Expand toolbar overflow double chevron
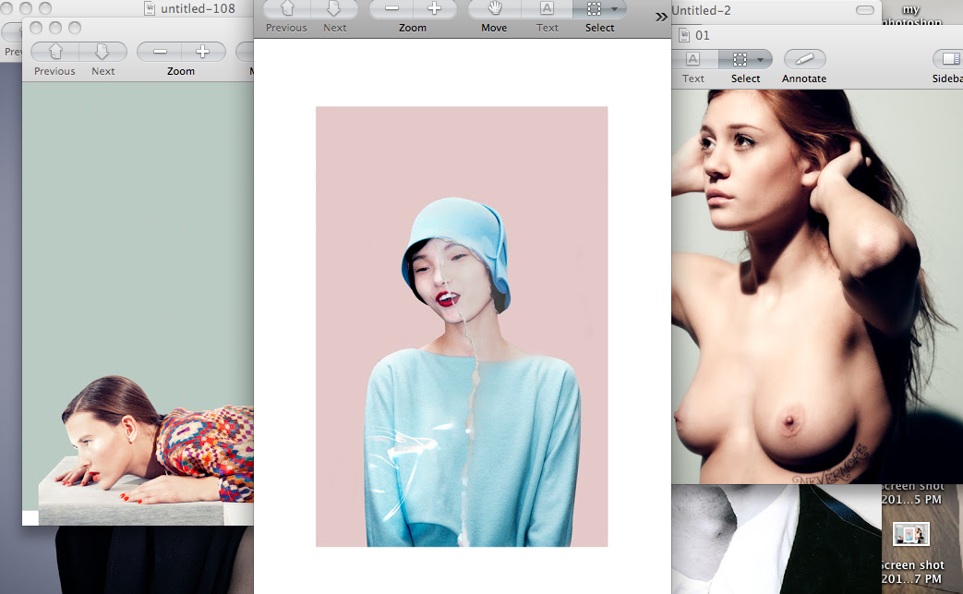The height and width of the screenshot is (594, 963). [661, 18]
